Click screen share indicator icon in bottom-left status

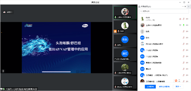click(x=2, y=89)
